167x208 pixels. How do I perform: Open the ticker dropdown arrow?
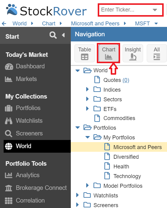155,10
